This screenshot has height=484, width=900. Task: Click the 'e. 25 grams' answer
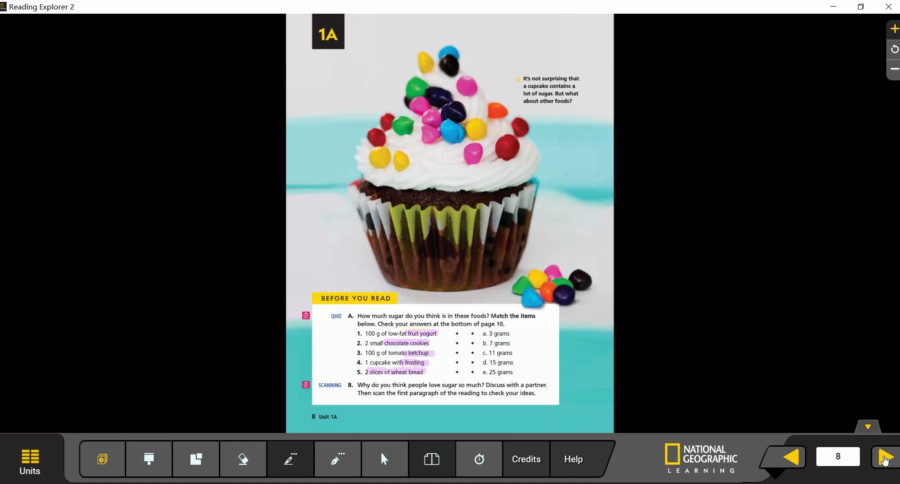498,372
